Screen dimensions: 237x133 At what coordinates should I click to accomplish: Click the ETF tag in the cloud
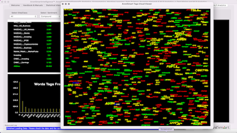pos(161,64)
